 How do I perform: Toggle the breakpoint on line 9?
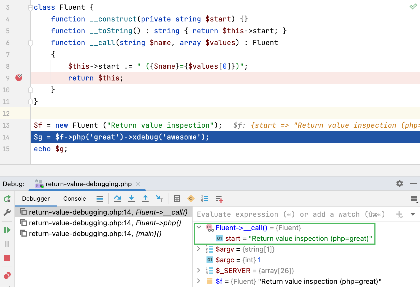(19, 78)
